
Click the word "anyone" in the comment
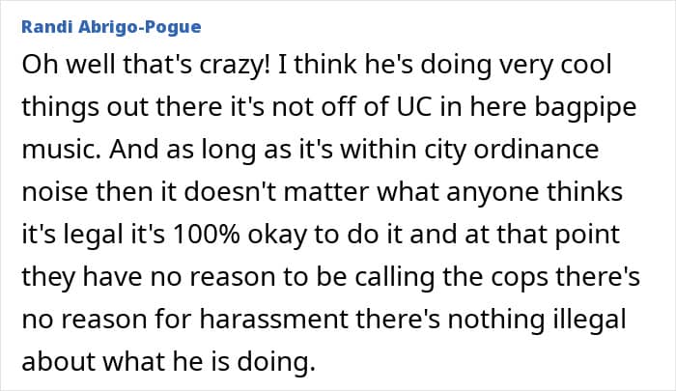493,193
